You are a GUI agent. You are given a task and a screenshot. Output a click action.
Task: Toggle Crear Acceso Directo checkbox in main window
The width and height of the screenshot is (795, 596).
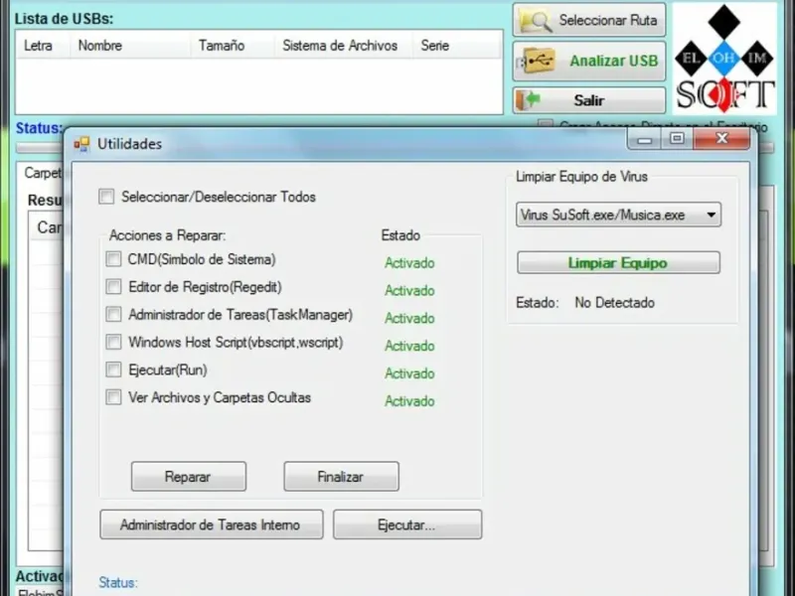(546, 125)
